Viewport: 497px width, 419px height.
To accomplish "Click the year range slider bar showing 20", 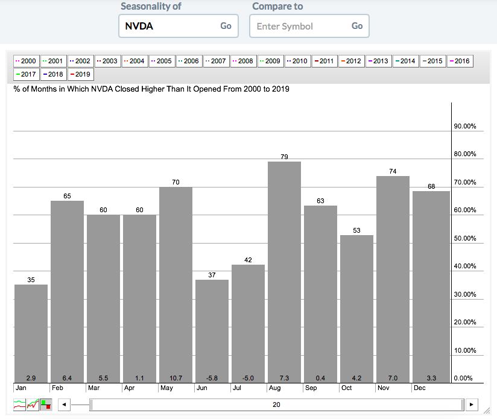I will 276,405.
